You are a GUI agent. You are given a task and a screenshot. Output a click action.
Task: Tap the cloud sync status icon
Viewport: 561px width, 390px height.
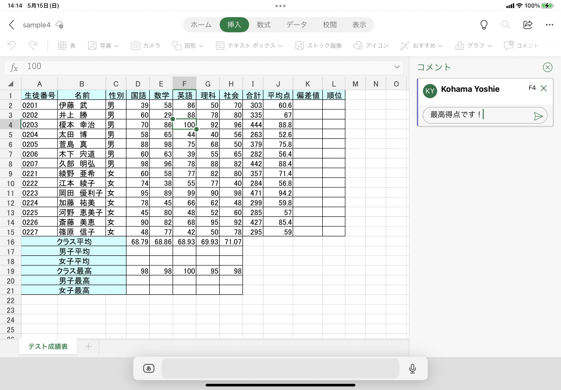click(60, 25)
